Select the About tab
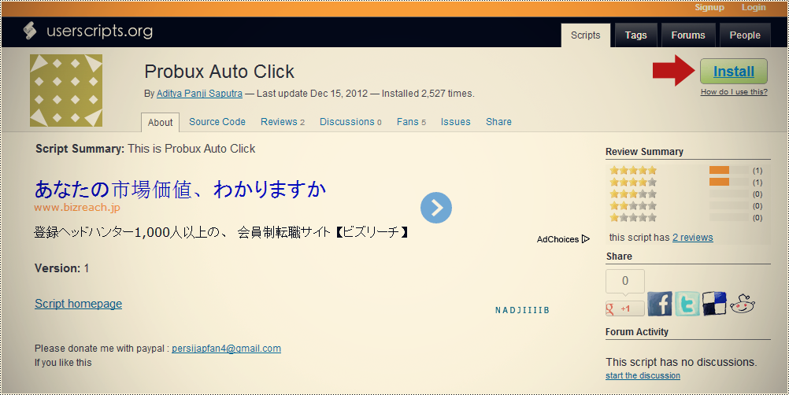Image resolution: width=789 pixels, height=395 pixels. coord(160,123)
